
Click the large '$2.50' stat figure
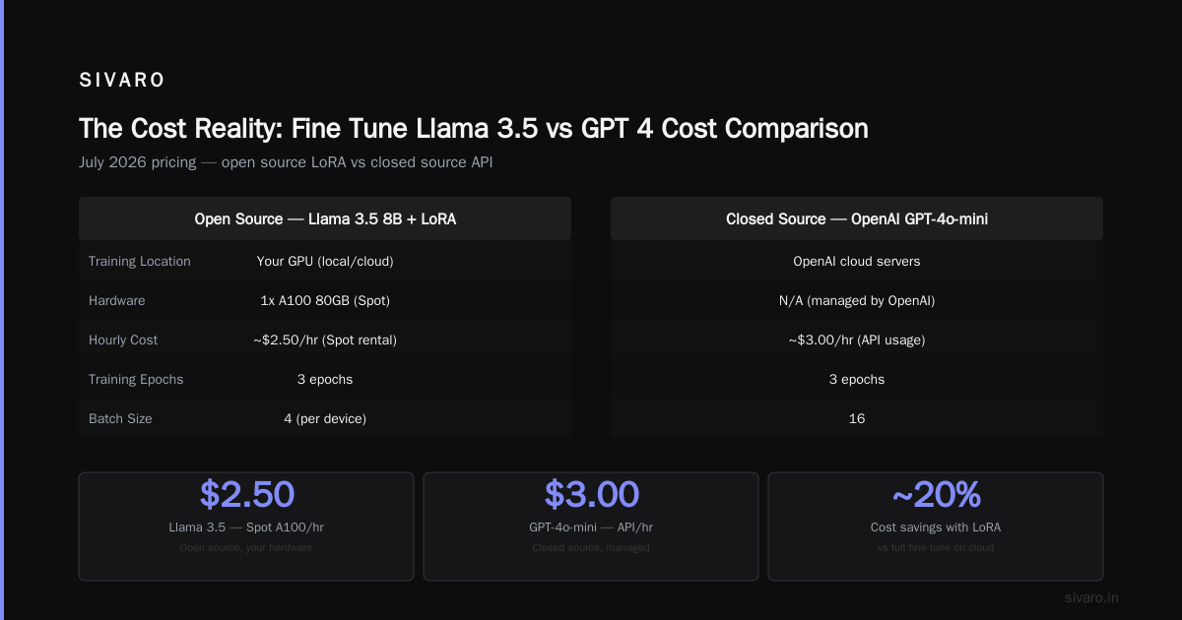coord(246,494)
